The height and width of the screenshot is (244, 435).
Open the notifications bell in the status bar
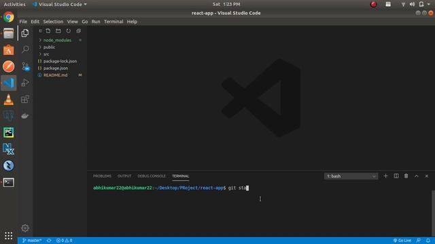click(x=428, y=241)
